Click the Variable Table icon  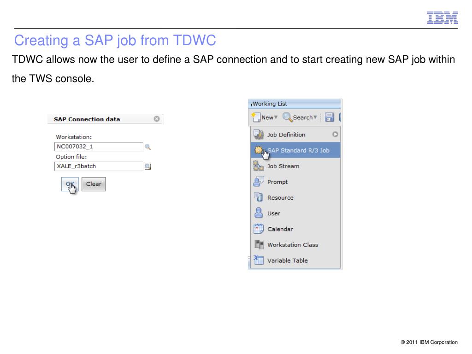pos(259,260)
